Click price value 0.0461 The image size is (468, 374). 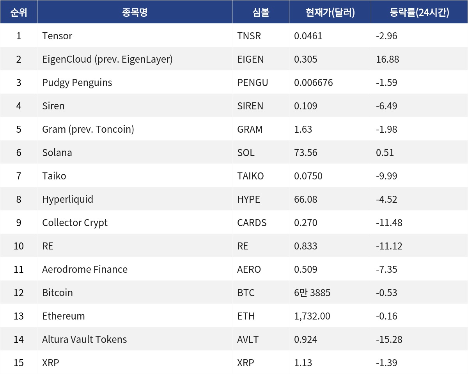coord(308,36)
